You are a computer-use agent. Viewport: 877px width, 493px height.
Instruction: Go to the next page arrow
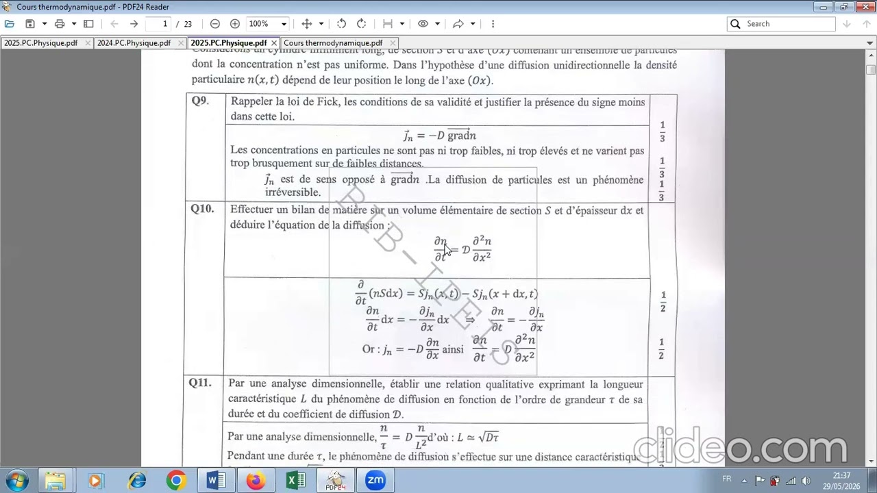tap(134, 24)
